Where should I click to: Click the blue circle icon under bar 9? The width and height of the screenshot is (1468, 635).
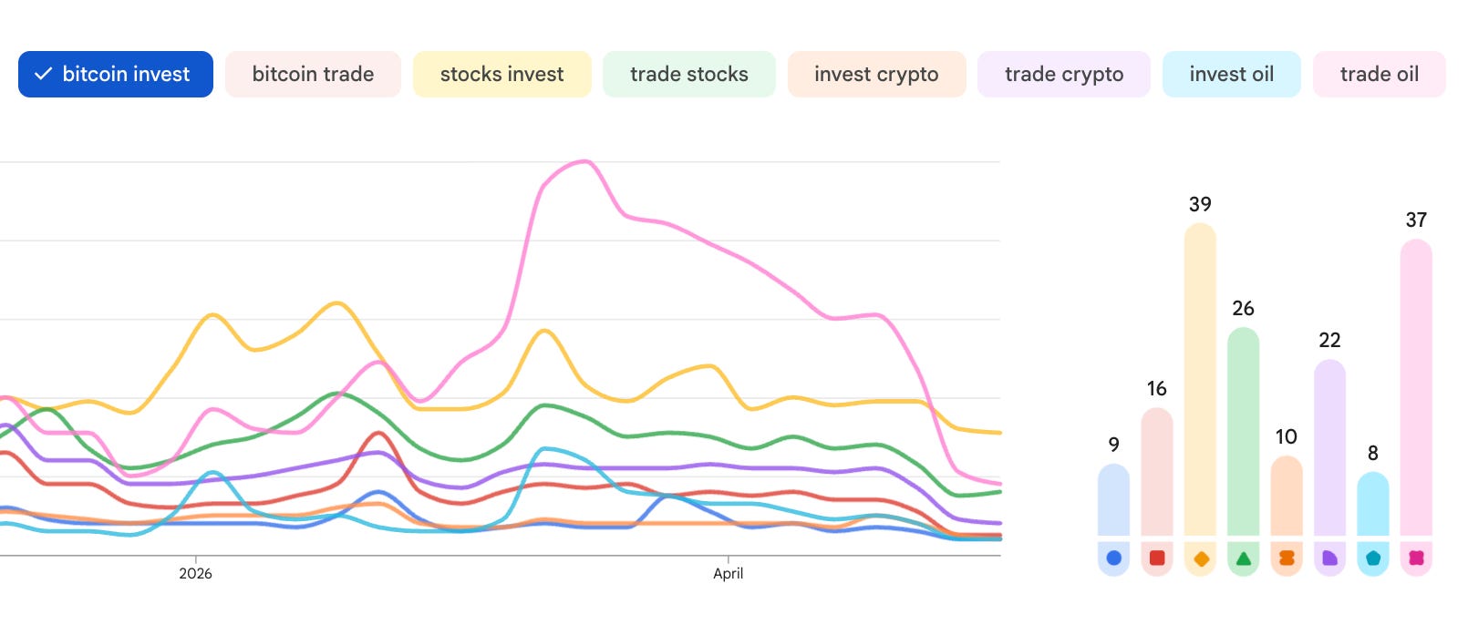(1113, 558)
